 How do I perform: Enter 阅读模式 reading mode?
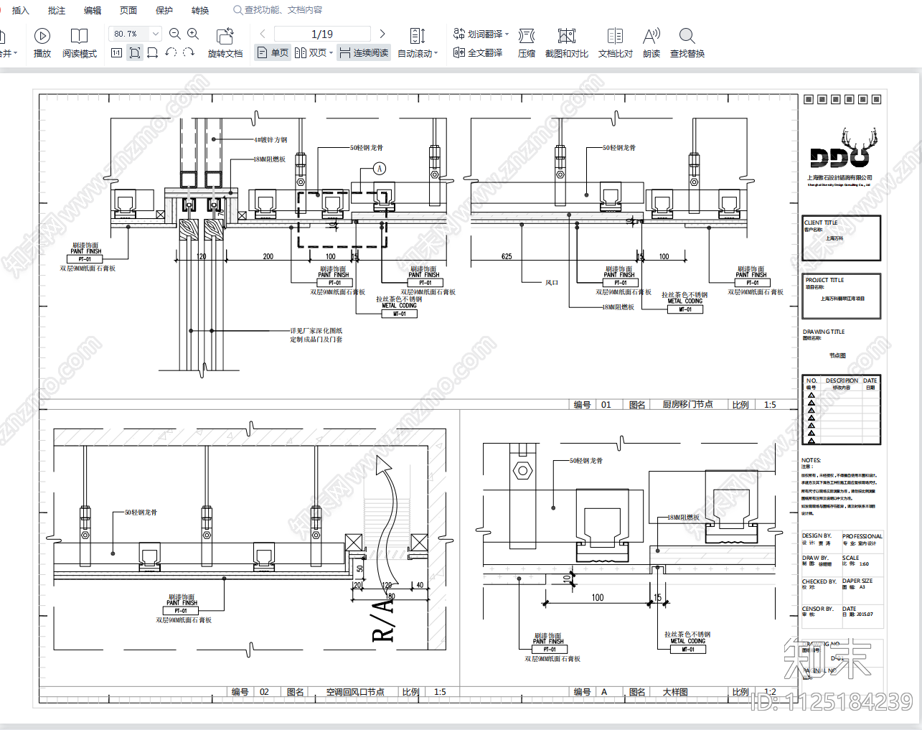(x=79, y=42)
